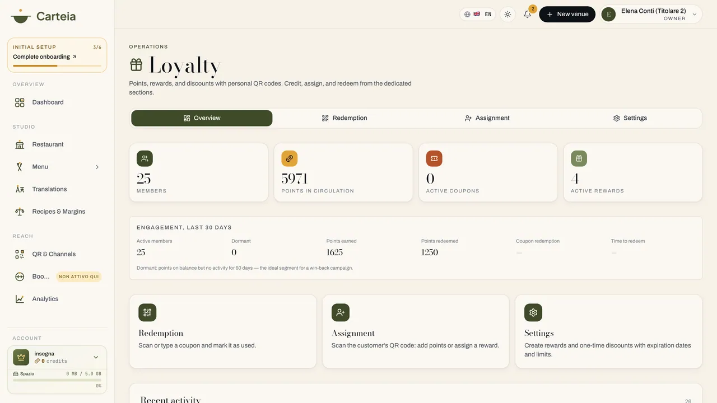Click the Settings card gear icon

[533, 312]
